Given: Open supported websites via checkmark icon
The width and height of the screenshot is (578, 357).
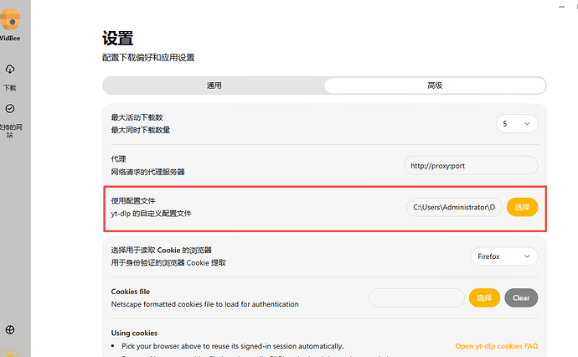Looking at the screenshot, I should point(10,108).
